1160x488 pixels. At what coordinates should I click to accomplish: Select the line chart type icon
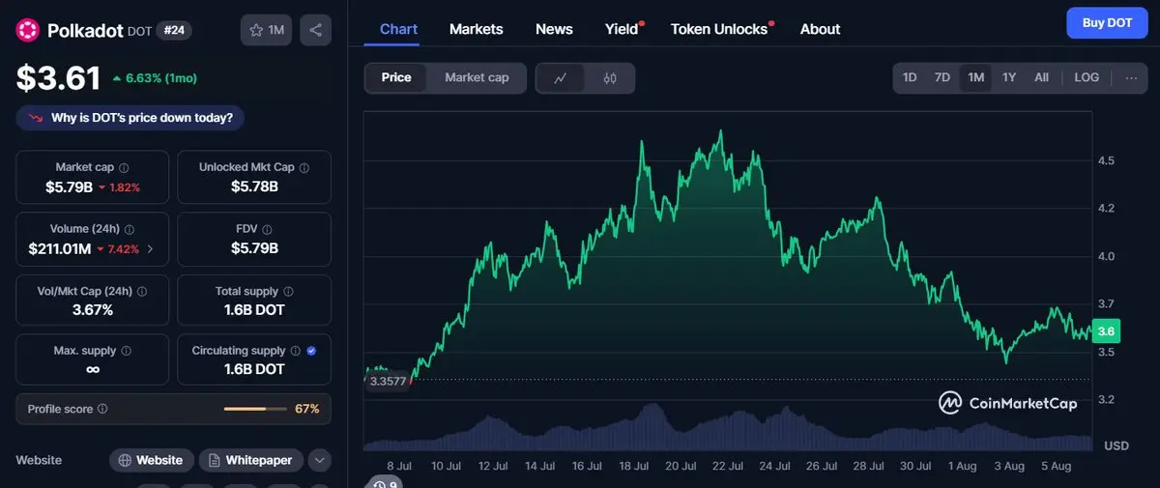(561, 78)
